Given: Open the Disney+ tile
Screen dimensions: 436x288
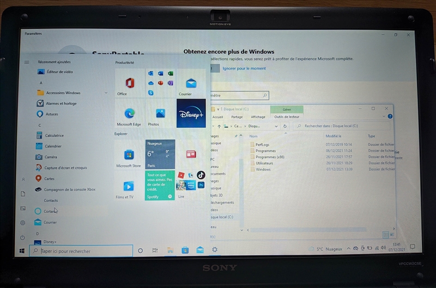Looking at the screenshot, I should coord(191,113).
